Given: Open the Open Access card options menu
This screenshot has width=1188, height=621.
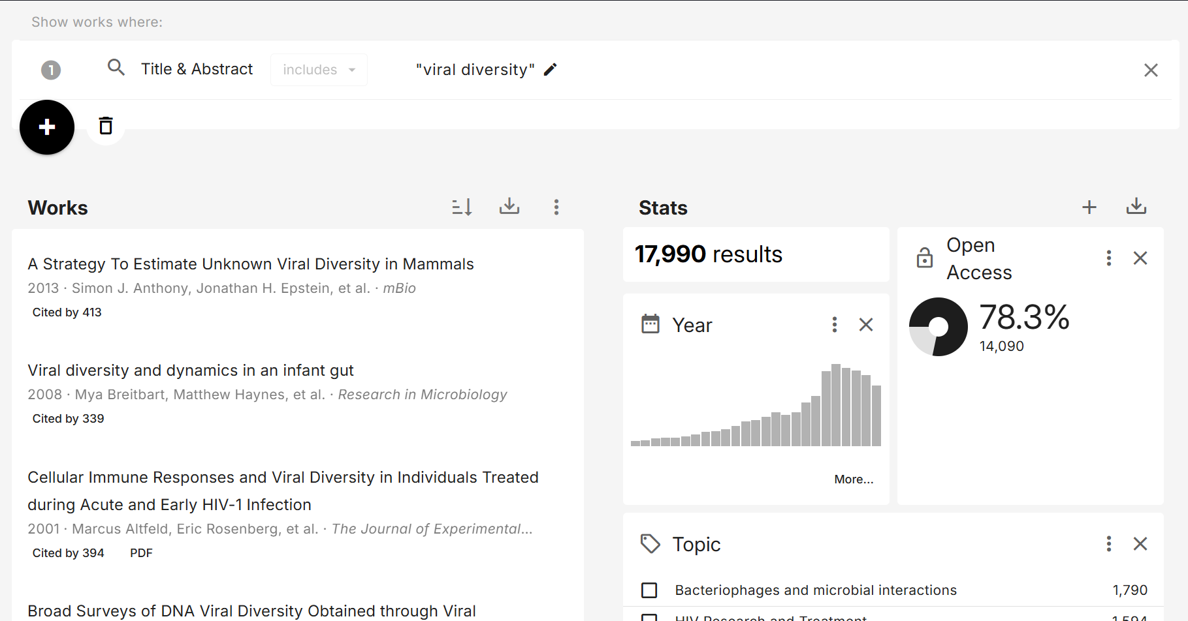Looking at the screenshot, I should tap(1109, 258).
